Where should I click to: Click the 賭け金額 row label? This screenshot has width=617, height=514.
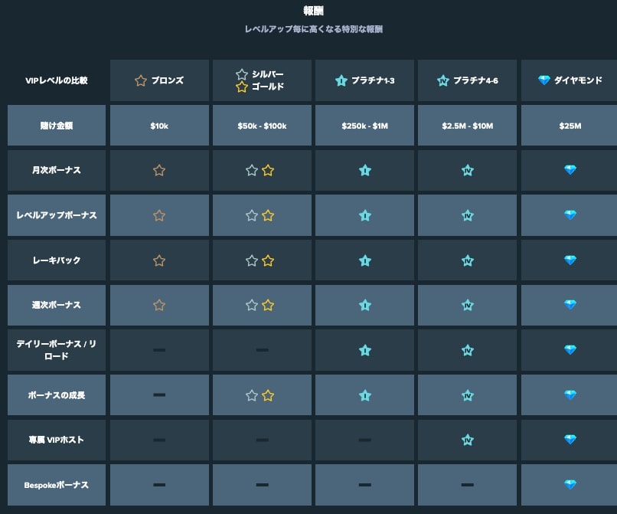click(x=57, y=126)
